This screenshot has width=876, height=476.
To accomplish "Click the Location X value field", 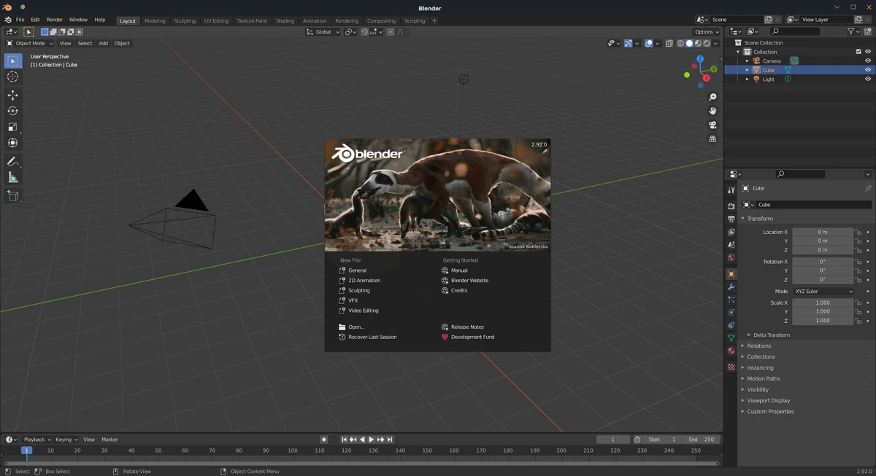I will (823, 232).
